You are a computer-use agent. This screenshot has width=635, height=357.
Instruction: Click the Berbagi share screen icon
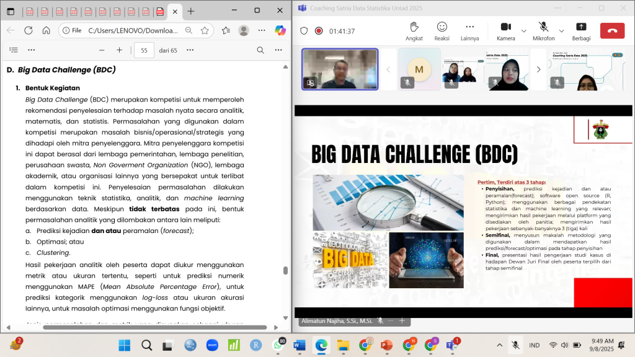[x=581, y=27]
